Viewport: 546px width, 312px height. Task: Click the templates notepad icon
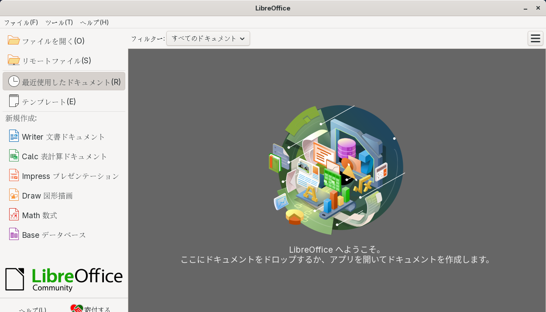14,101
